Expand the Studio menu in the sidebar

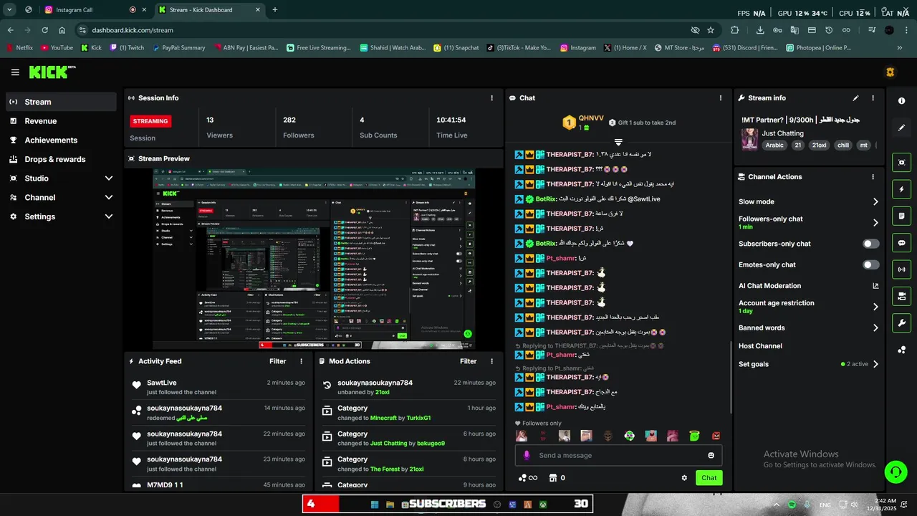109,178
